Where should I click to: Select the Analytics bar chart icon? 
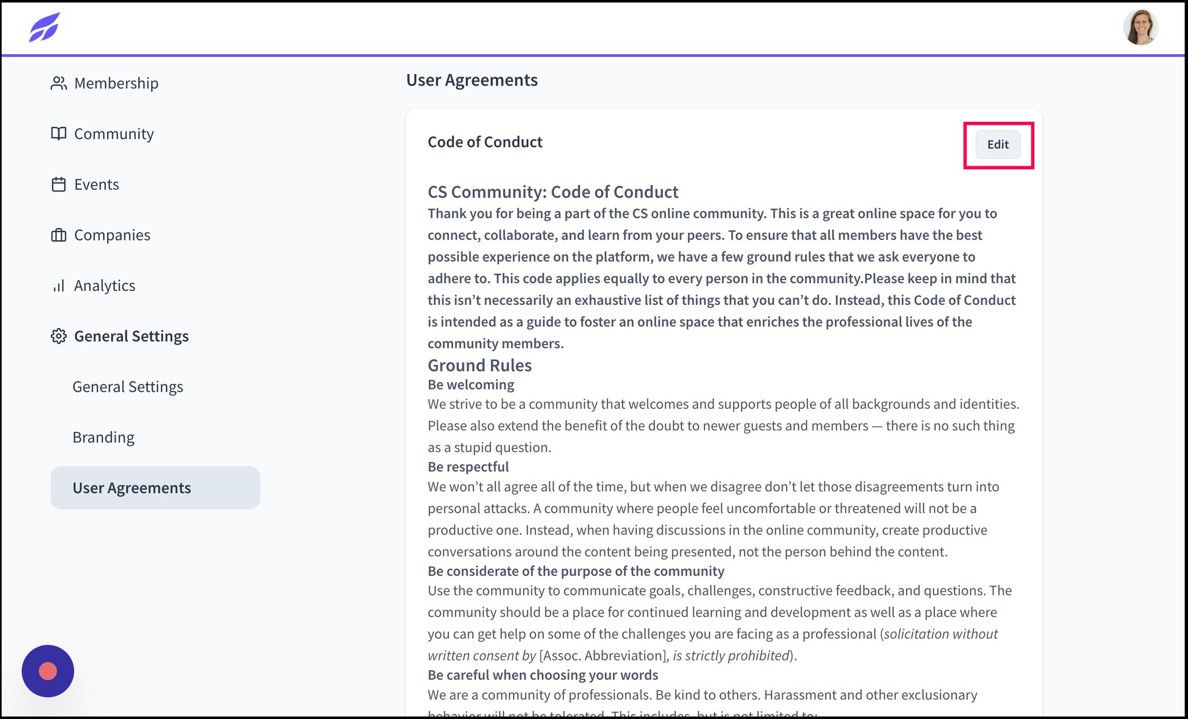58,285
